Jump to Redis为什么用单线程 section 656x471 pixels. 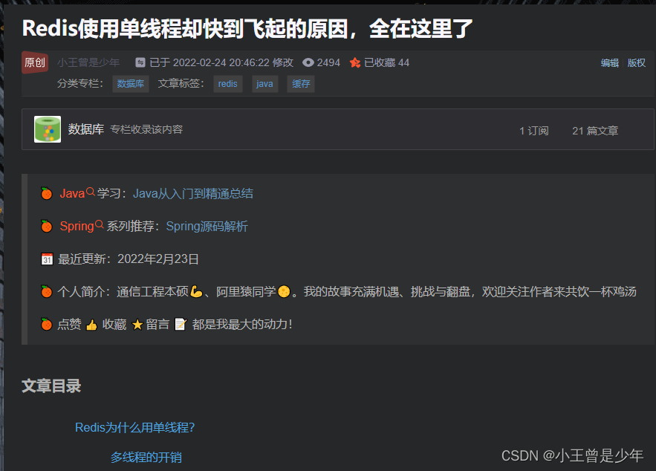pos(134,428)
